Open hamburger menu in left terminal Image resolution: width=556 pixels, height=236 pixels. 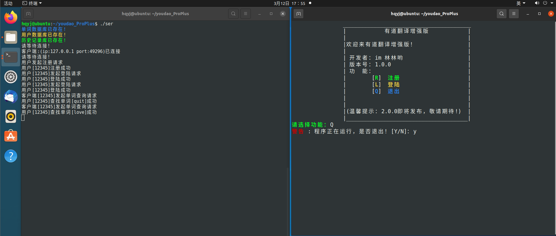[246, 14]
